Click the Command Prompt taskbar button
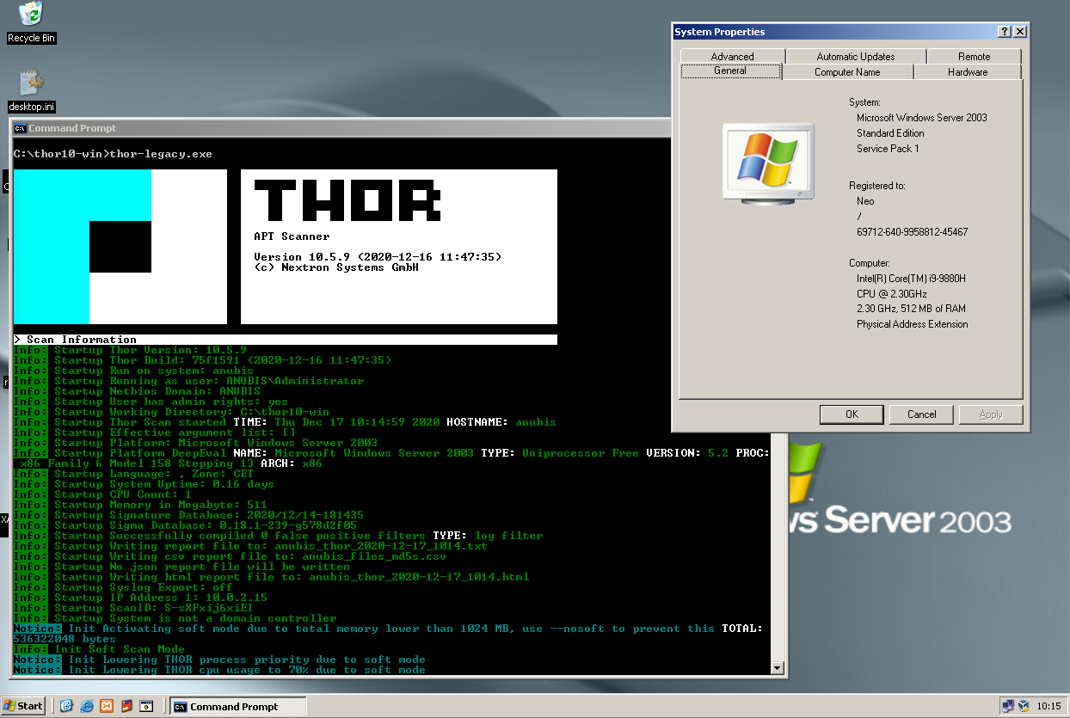 point(237,707)
